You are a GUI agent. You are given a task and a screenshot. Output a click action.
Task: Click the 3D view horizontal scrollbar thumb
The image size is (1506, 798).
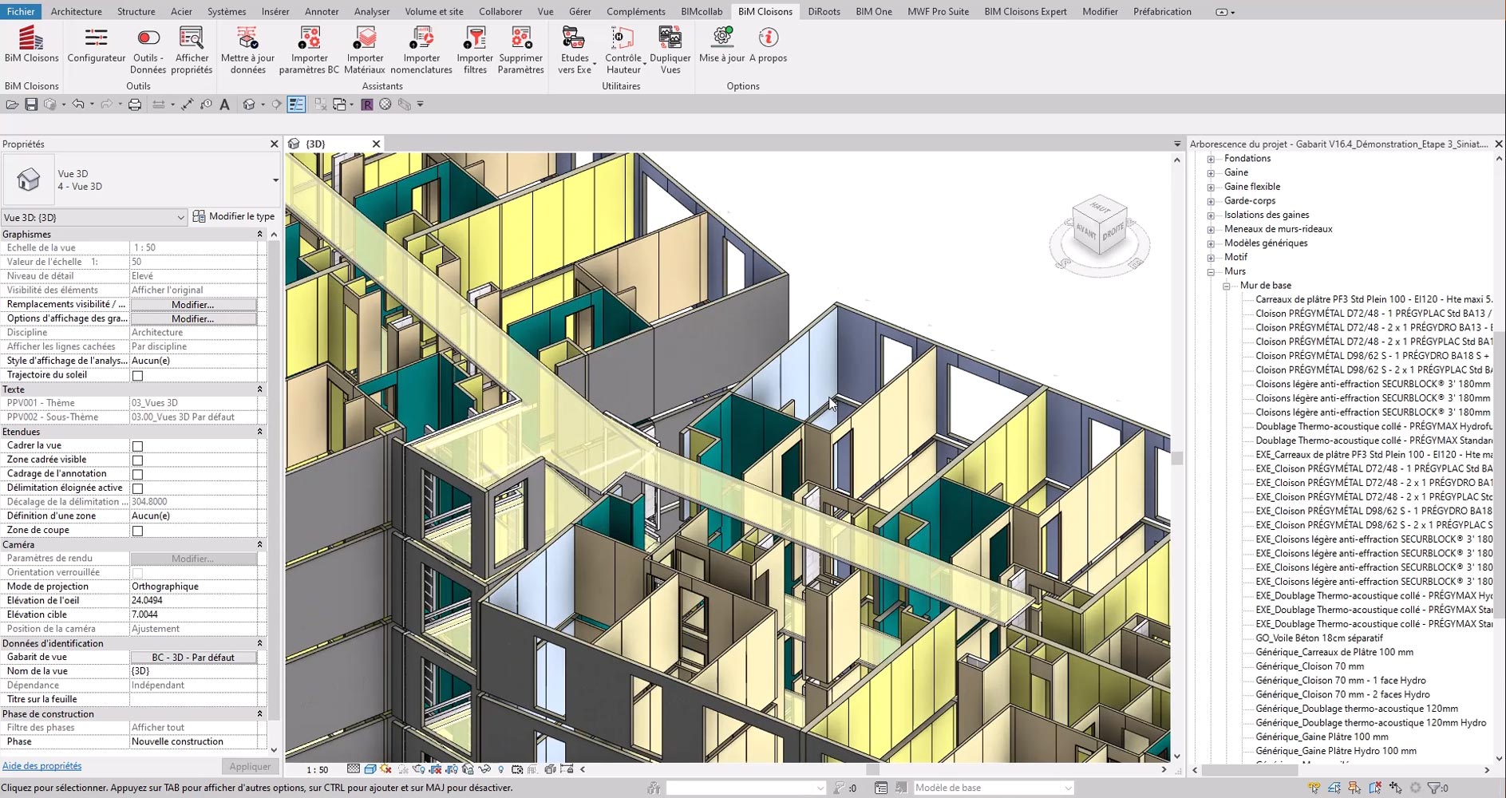(872, 769)
